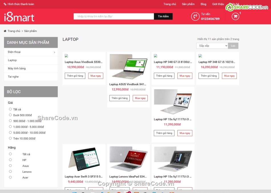271x193 pixels.
Task: Click the cart count badge 1
Action: pyautogui.click(x=240, y=13)
